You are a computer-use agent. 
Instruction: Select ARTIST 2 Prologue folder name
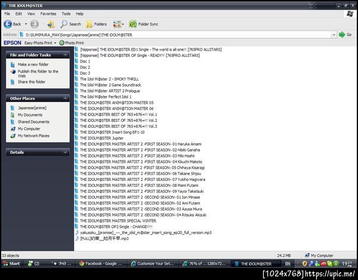(110, 91)
